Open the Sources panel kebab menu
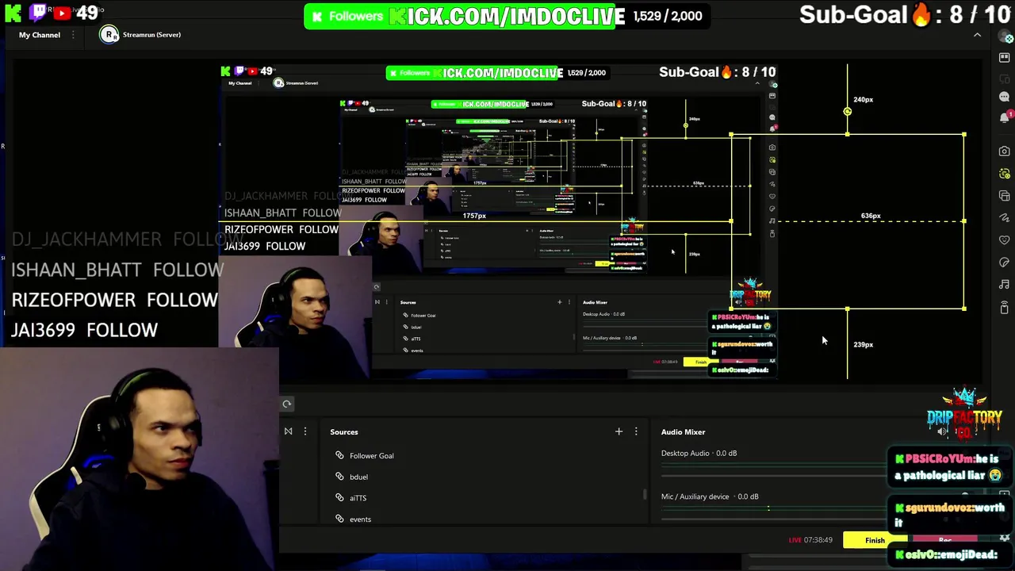This screenshot has height=571, width=1015. point(636,431)
